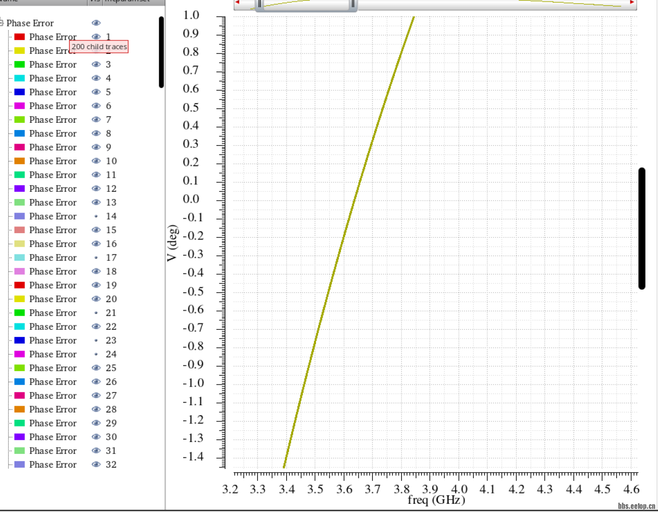Show hidden Phase Error trace 14

click(96, 216)
